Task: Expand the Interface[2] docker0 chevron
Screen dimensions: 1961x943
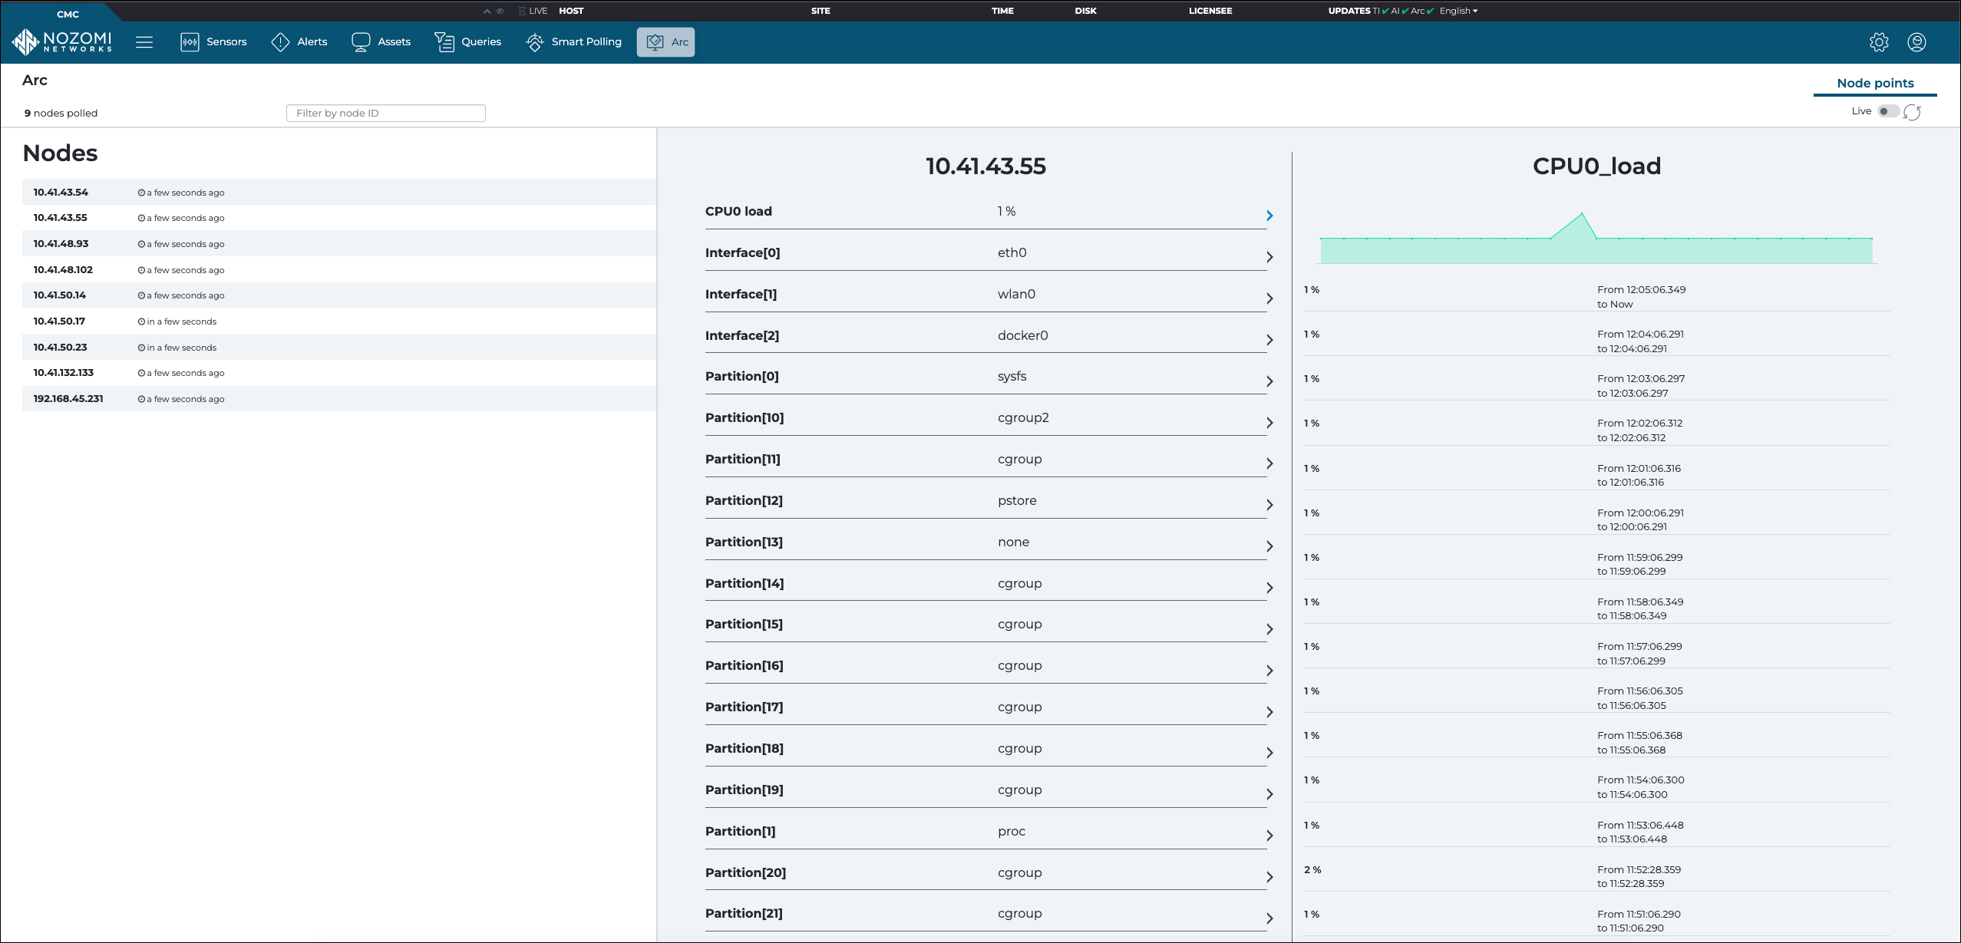Action: pyautogui.click(x=1269, y=340)
